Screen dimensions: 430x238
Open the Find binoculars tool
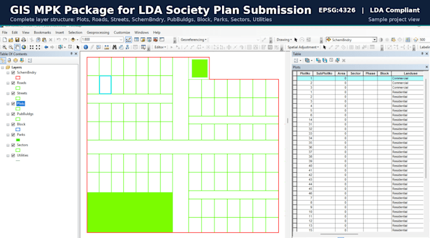(114, 47)
